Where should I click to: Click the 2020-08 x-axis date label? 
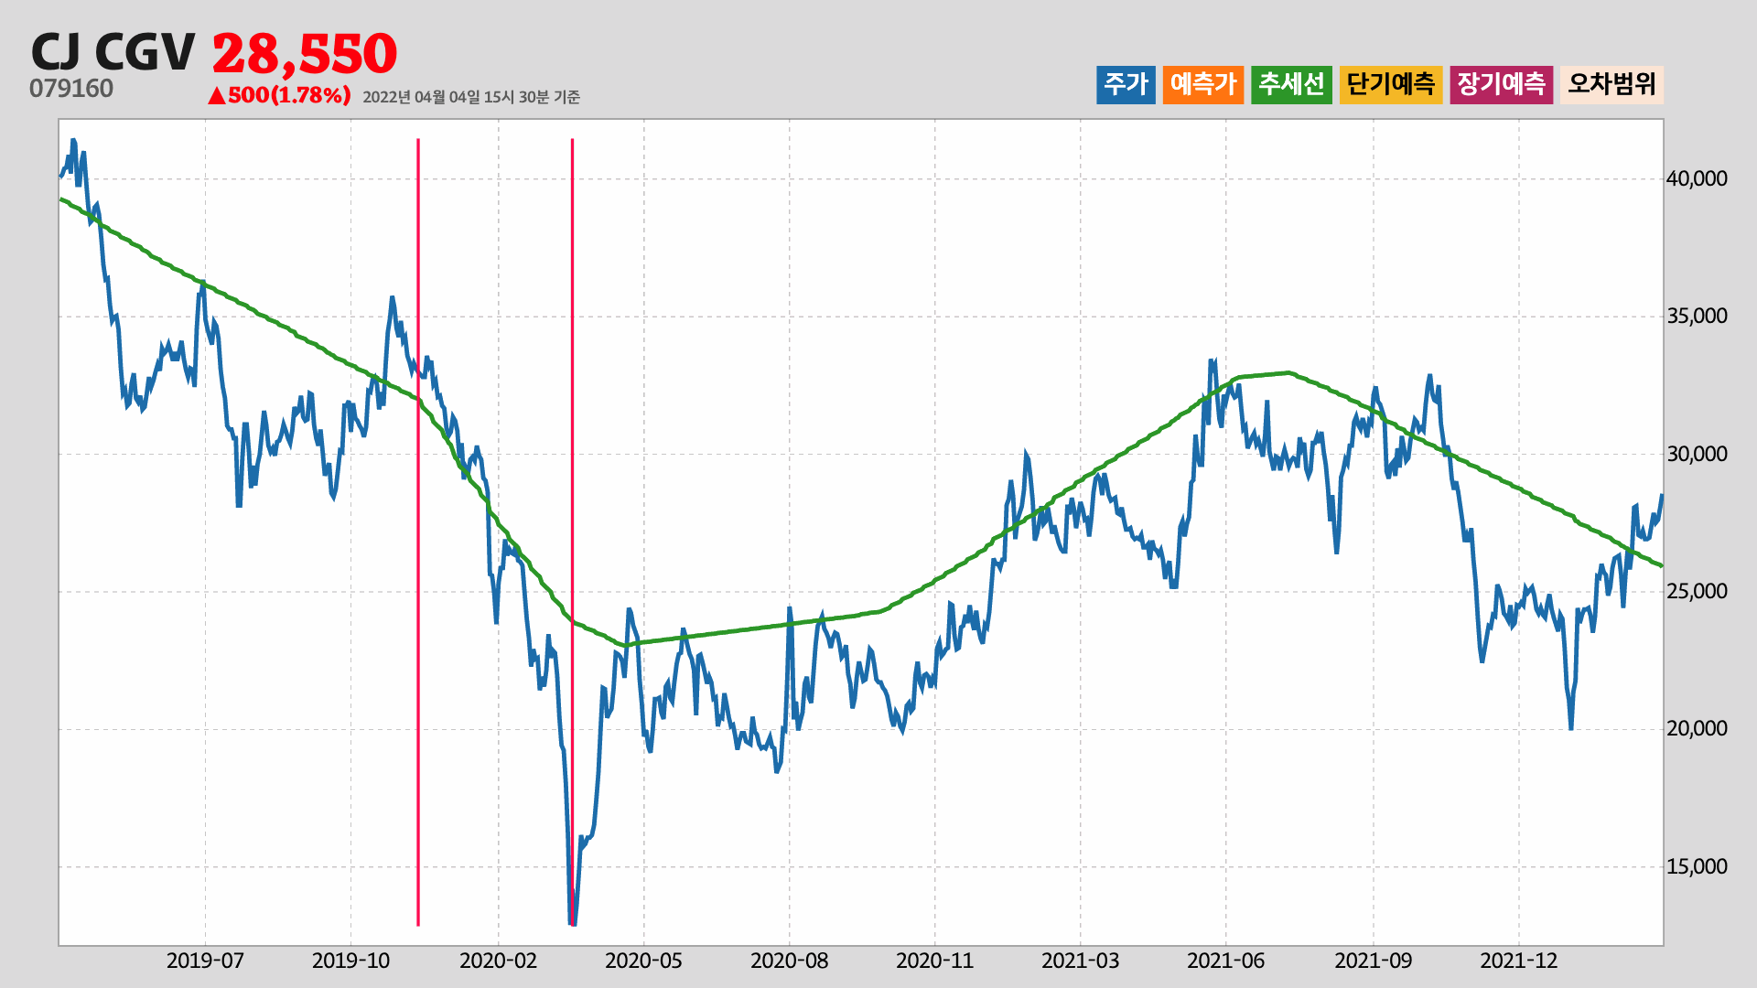(x=789, y=961)
